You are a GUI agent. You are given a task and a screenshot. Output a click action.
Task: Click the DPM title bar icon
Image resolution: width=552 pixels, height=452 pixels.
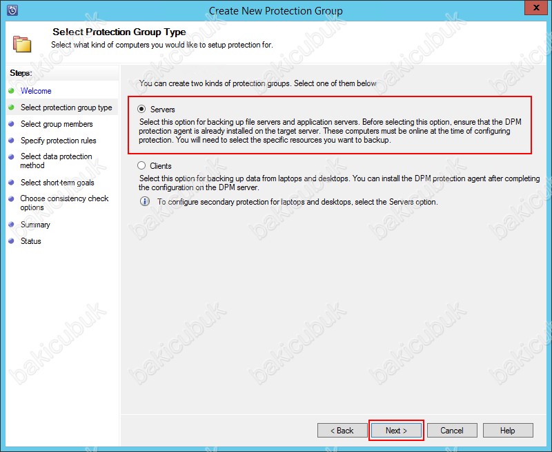[12, 10]
